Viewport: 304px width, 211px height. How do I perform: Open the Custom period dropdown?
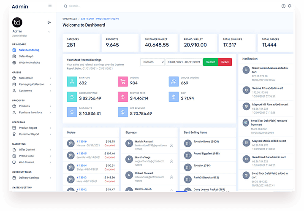pyautogui.click(x=152, y=62)
